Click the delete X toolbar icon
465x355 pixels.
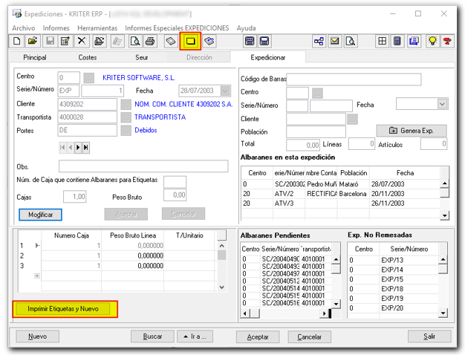click(x=82, y=42)
